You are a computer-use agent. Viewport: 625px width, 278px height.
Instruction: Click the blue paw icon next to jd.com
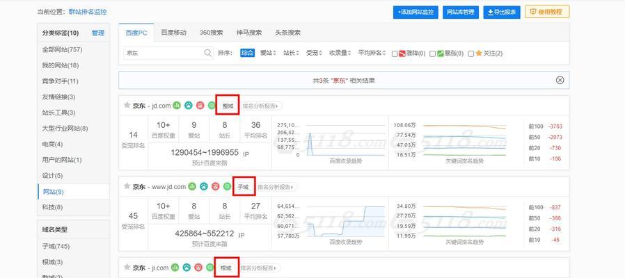tap(188, 106)
